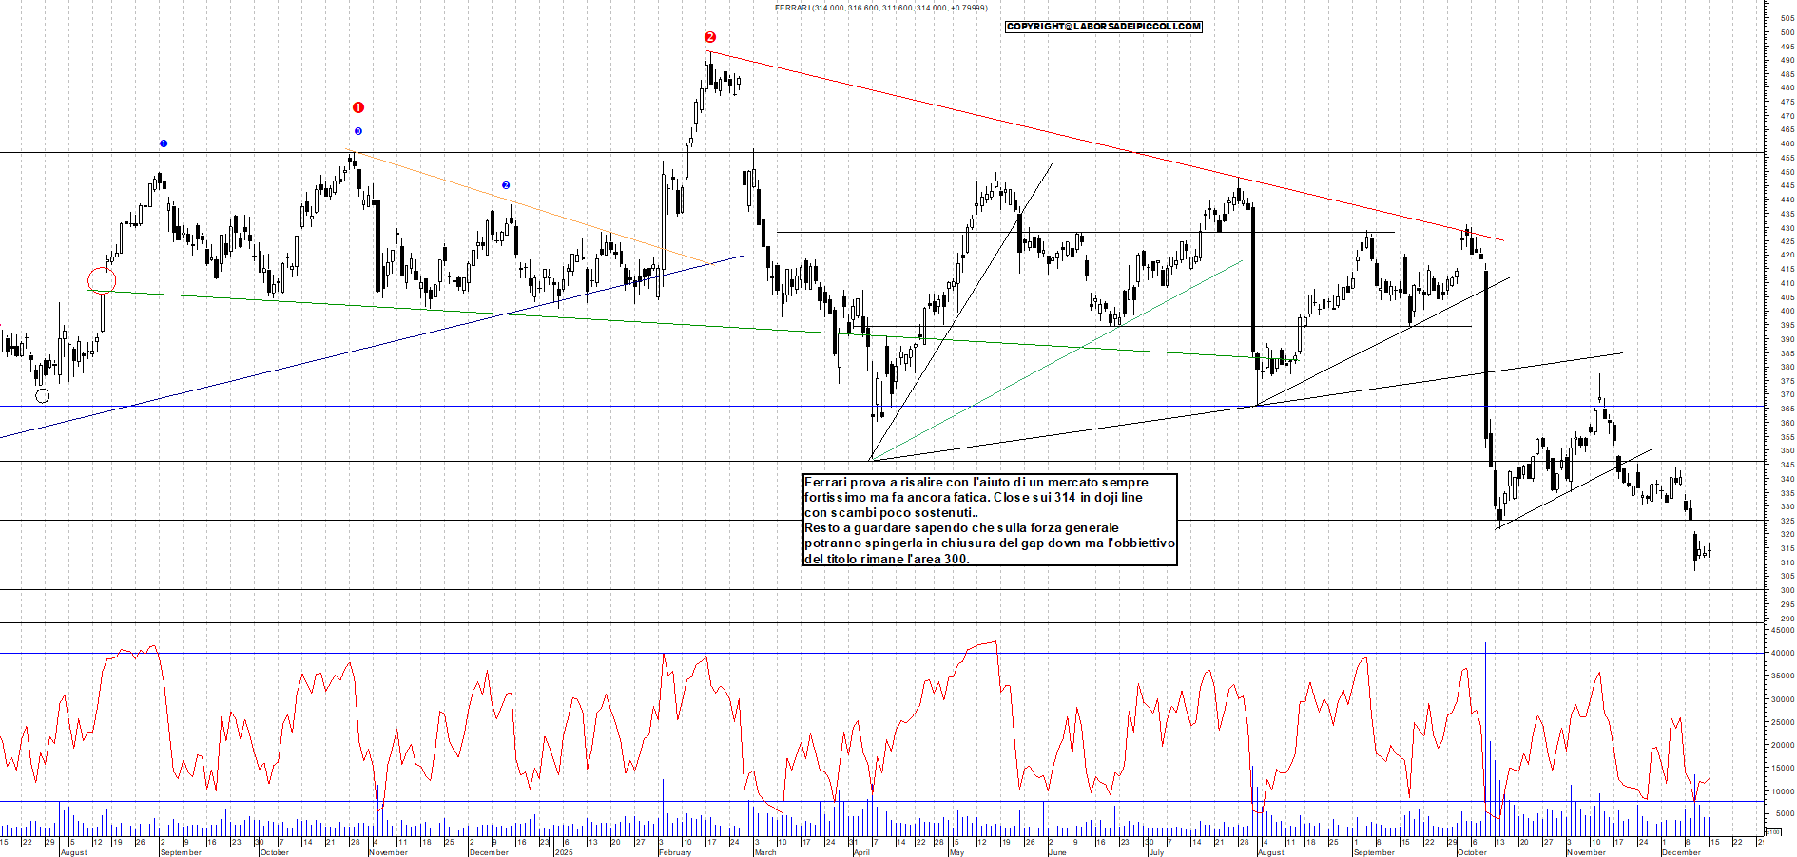Click the hollow red circle annotation

click(102, 280)
